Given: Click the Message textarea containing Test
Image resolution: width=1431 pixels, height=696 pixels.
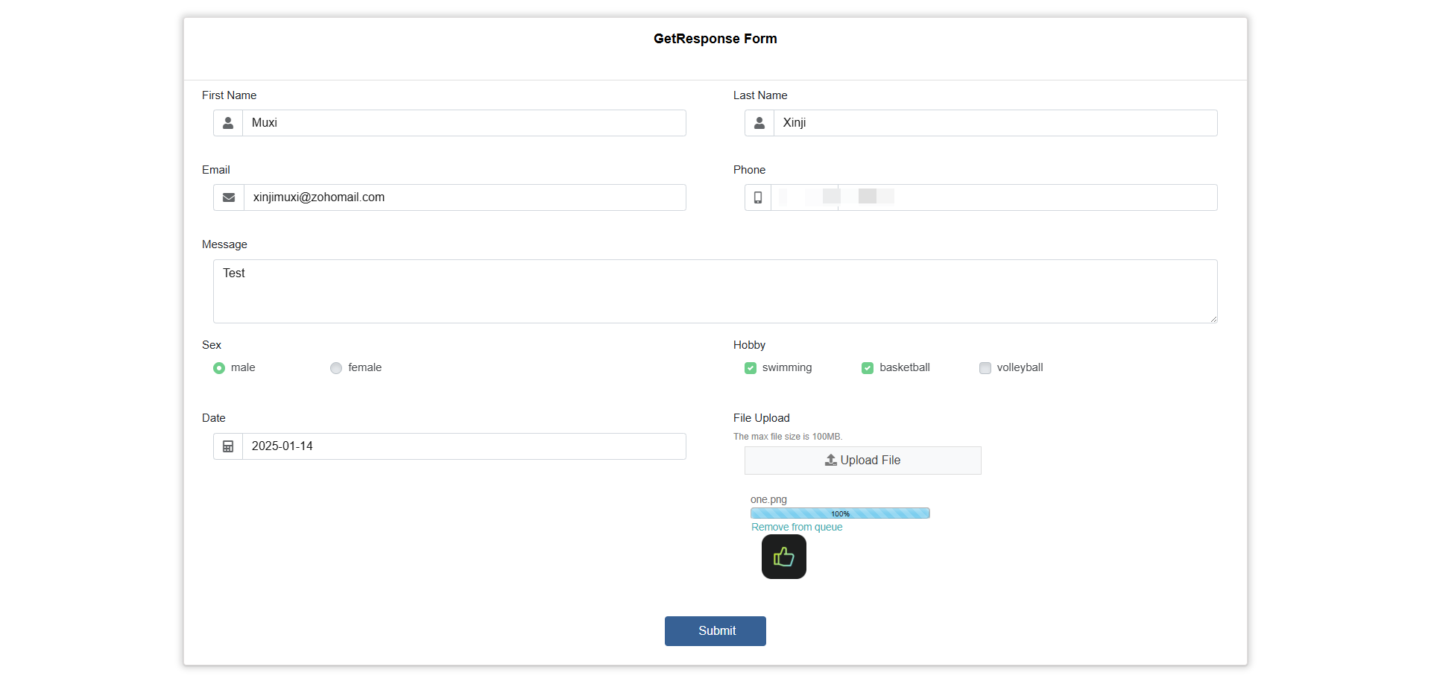Looking at the screenshot, I should pos(715,291).
